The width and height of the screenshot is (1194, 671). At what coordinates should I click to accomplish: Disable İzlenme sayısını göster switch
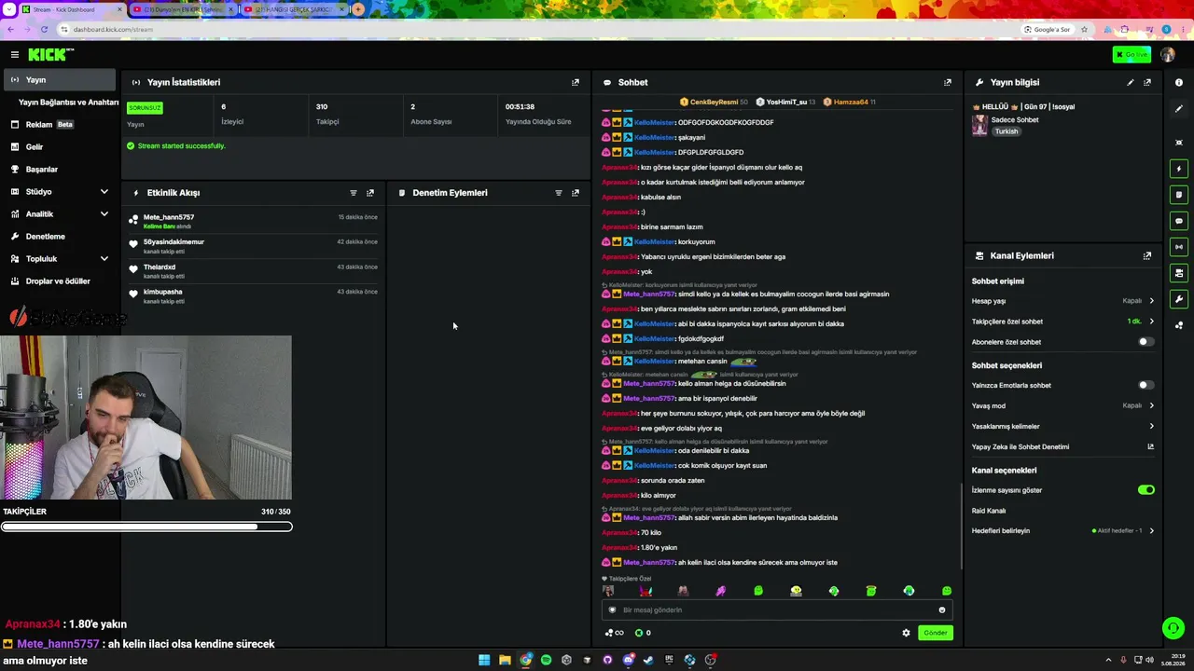(1146, 490)
